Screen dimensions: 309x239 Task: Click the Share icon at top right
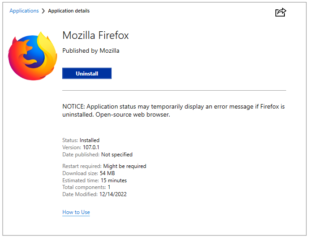pyautogui.click(x=280, y=12)
